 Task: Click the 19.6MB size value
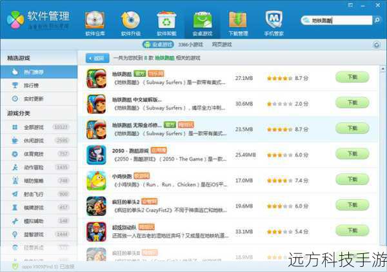click(244, 206)
